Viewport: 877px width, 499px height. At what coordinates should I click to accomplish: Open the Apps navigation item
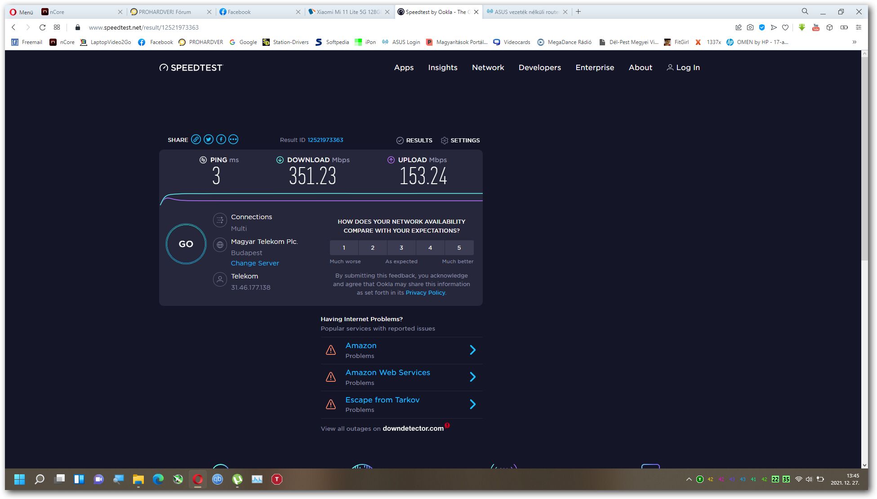(404, 67)
